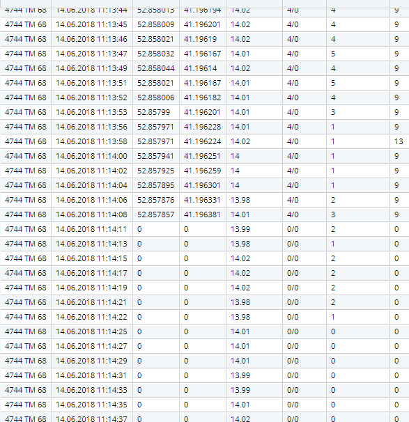Image resolution: width=409 pixels, height=422 pixels.
Task: Select the row timestamped 14.06.2018 11:13:45
Action: point(204,24)
